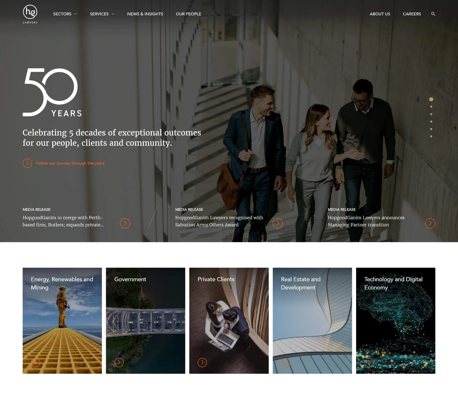
Task: Click circular arrow on Private Clients card
Action: (x=202, y=362)
